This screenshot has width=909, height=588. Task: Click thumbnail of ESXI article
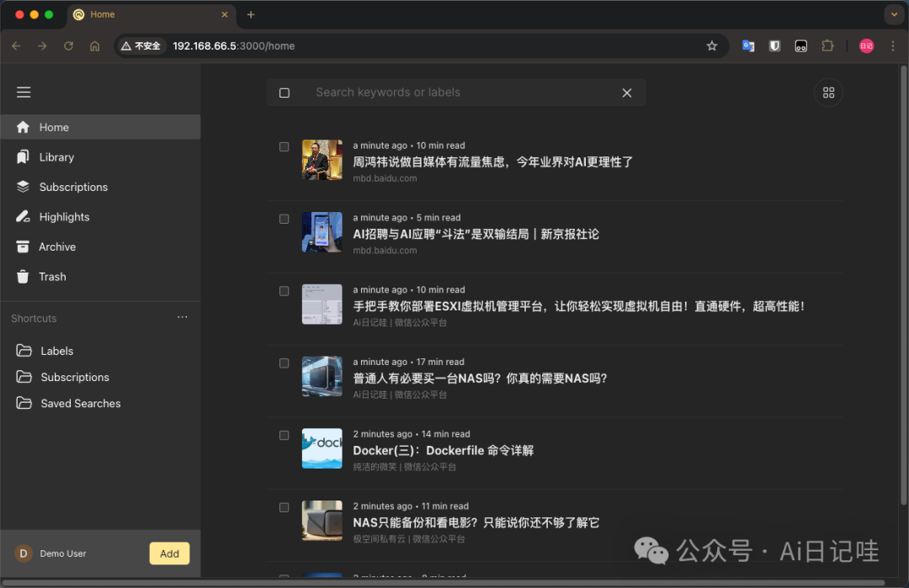(x=322, y=305)
